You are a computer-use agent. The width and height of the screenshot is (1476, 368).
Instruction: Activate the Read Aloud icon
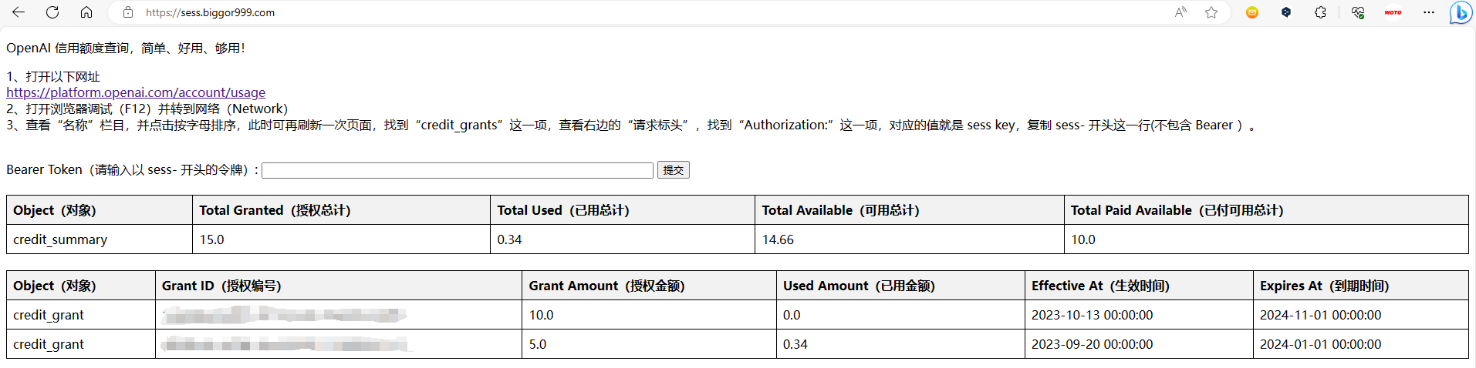pos(1180,12)
